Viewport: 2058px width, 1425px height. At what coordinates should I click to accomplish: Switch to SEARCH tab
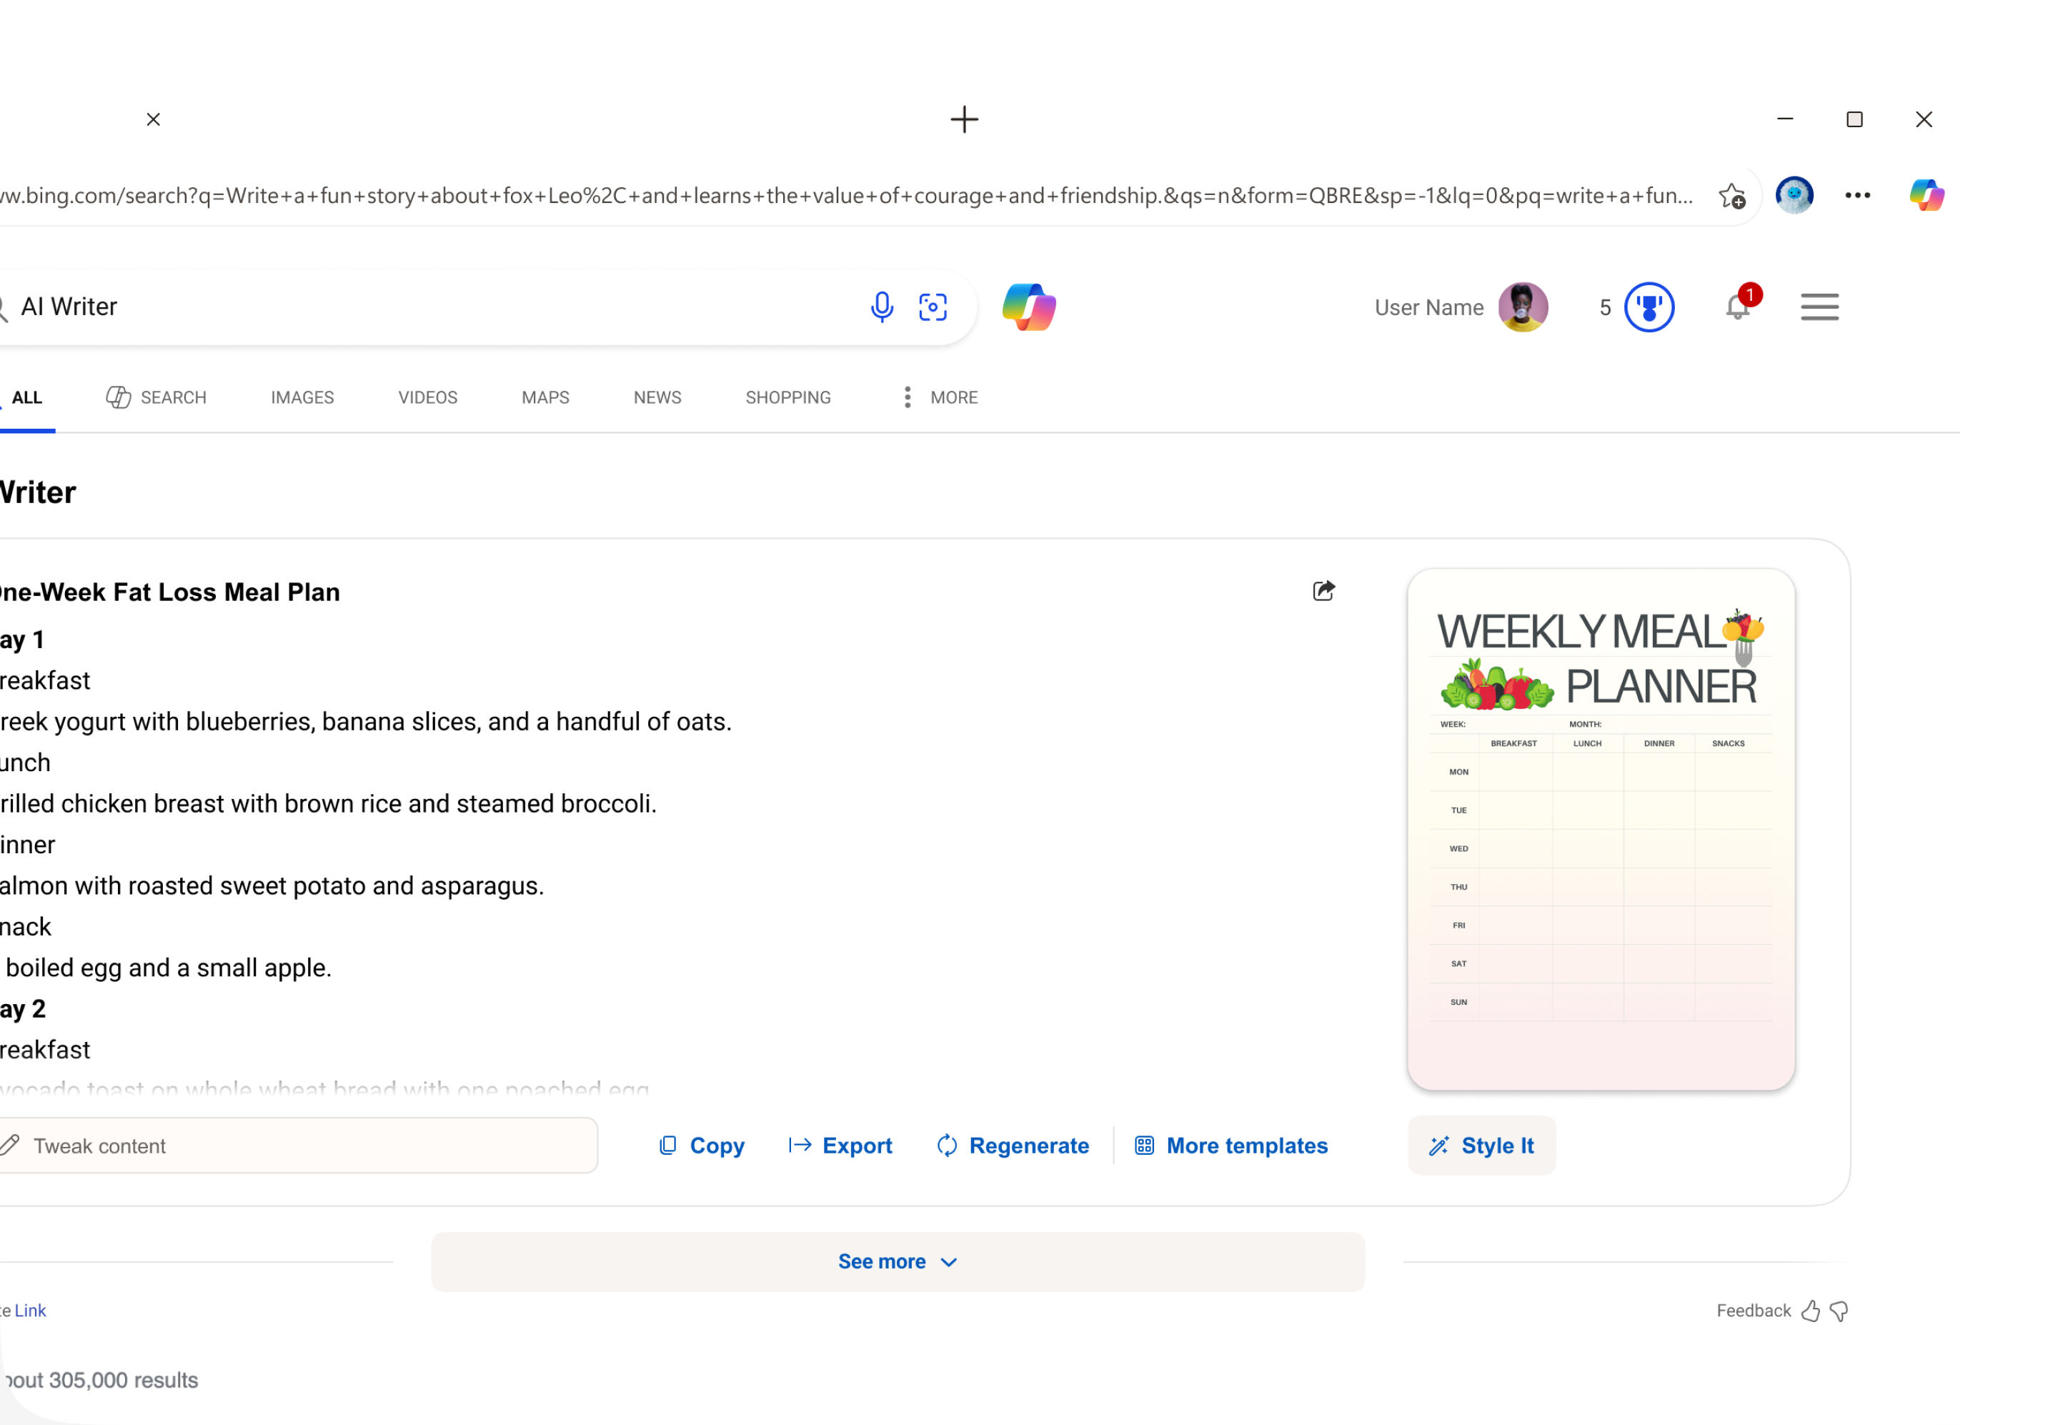[x=156, y=398]
